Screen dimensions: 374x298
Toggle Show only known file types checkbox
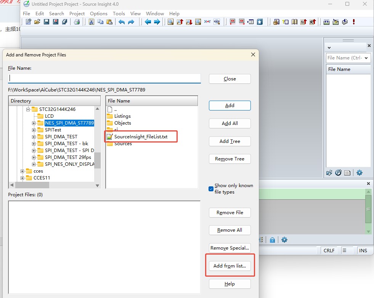211,189
